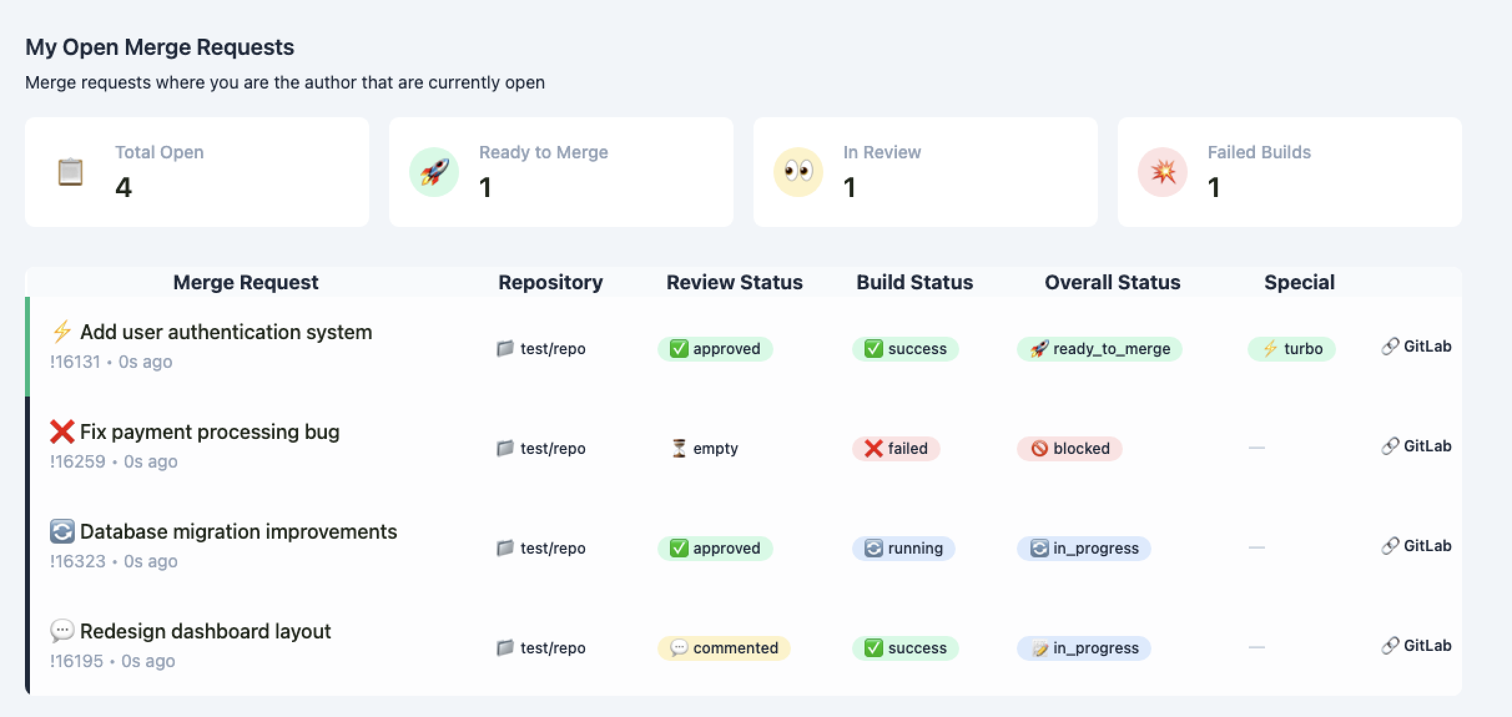Click the explosion icon on Failed Builds card
The width and height of the screenshot is (1512, 717).
(x=1161, y=171)
